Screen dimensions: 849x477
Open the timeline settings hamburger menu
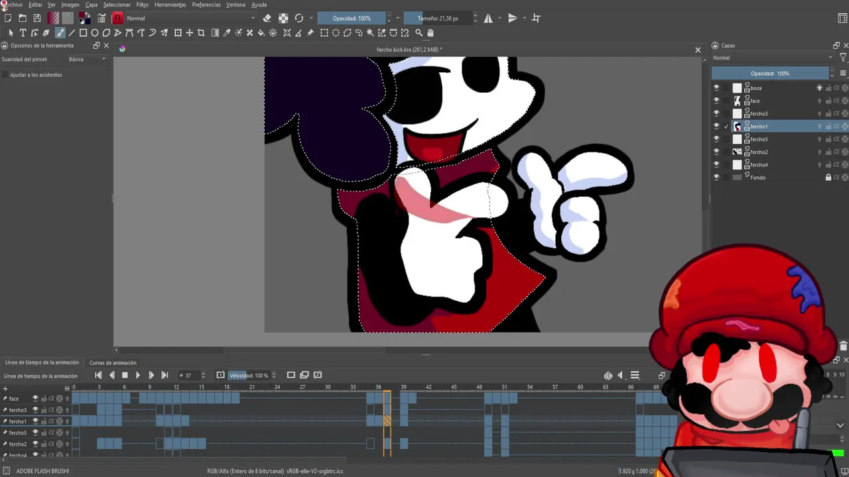coord(635,376)
